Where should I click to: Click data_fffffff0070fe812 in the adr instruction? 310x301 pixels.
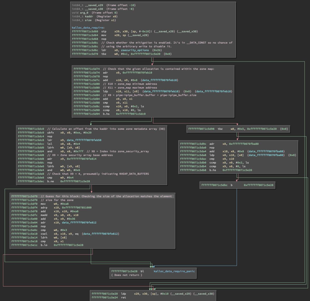pos(79,223)
